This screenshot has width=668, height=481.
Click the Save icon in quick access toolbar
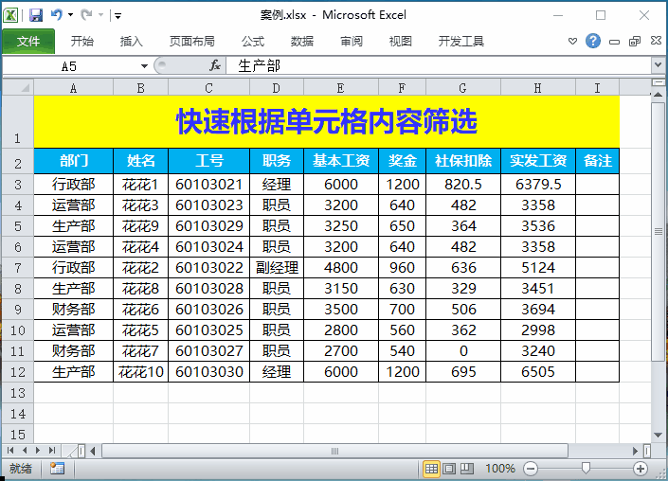tap(36, 15)
